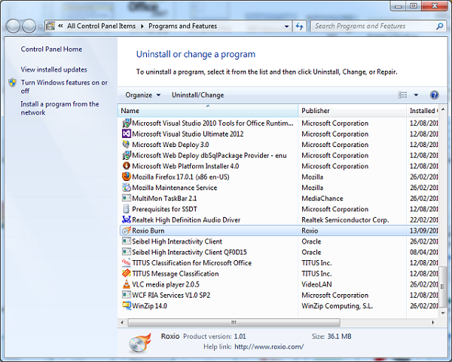Click Programs and Features breadcrumb
452x362 pixels.
point(183,26)
